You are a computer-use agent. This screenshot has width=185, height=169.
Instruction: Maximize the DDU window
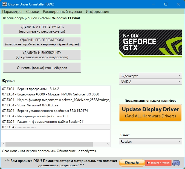[166, 4]
